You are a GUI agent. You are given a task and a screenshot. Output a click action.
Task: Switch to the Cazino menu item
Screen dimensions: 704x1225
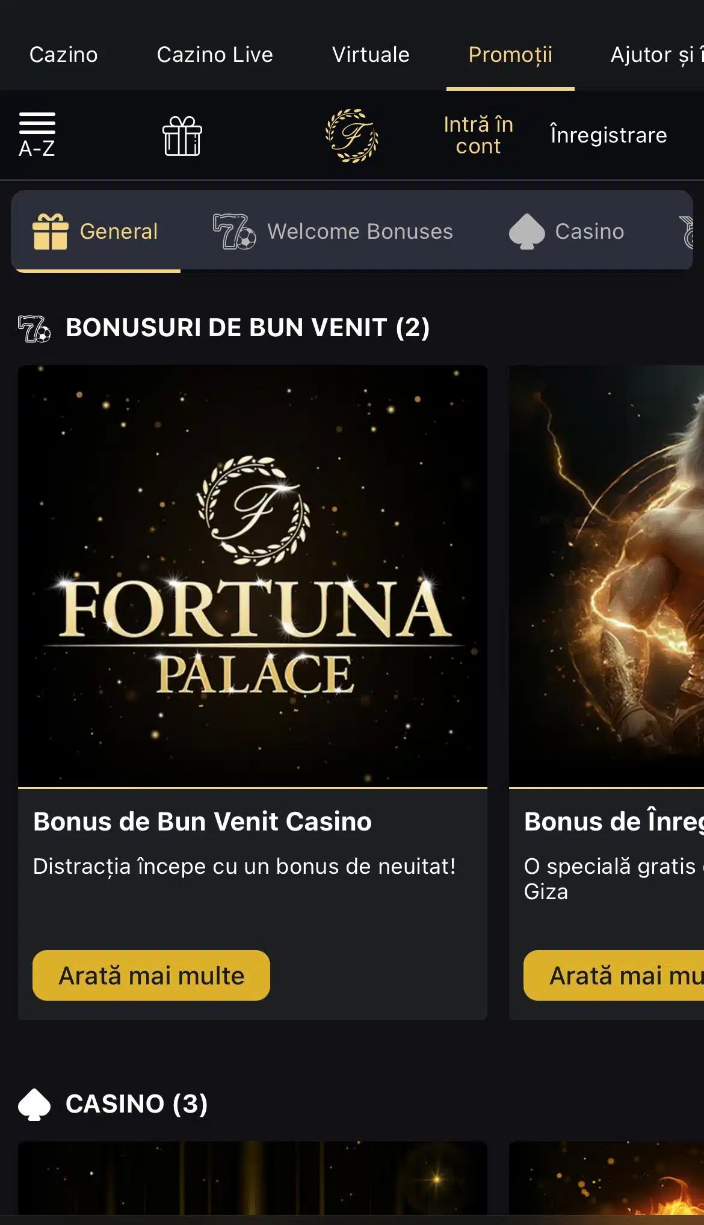[63, 55]
